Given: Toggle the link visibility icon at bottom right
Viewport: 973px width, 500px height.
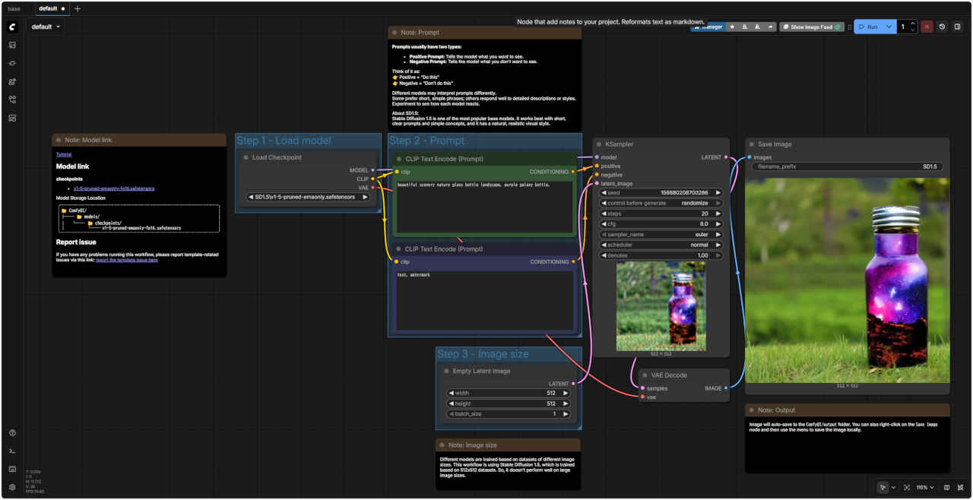Looking at the screenshot, I should click(961, 487).
